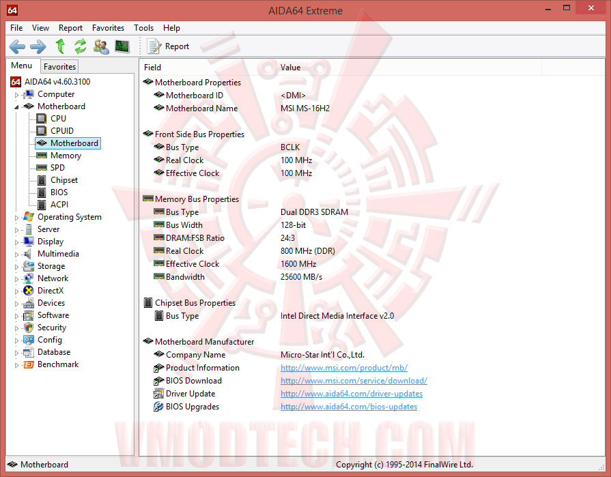
Task: Open the Tools menu
Action: click(144, 28)
